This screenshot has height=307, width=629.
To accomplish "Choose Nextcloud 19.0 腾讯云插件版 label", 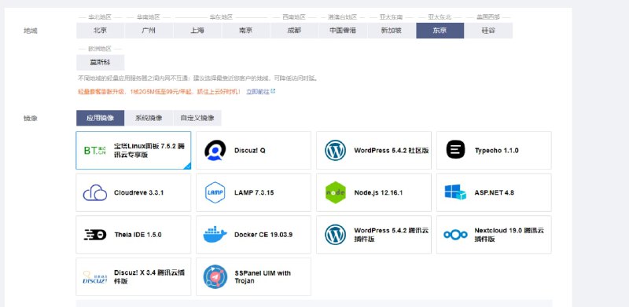I will [x=509, y=235].
